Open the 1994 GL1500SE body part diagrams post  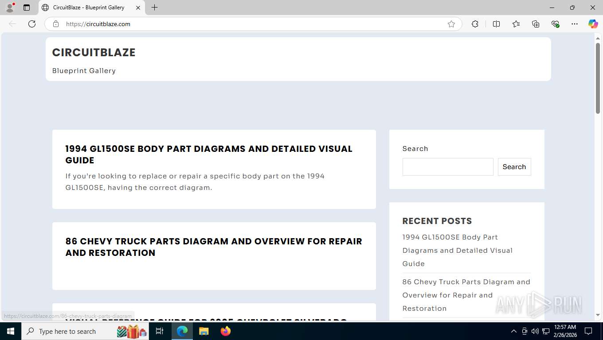[x=209, y=155]
